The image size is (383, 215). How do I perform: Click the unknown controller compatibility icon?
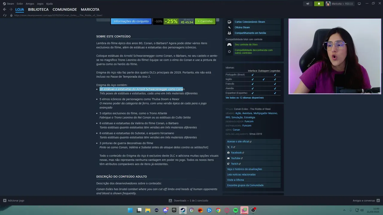(230, 52)
